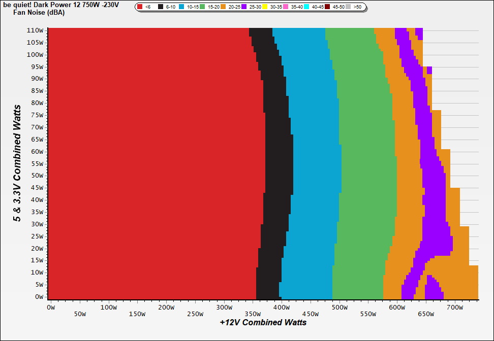Select the green 15-20 legend swatch
This screenshot has height=341, width=494.
202,7
